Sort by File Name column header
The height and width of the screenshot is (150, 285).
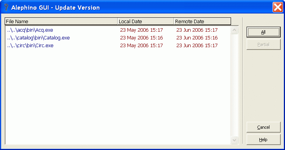[61, 21]
